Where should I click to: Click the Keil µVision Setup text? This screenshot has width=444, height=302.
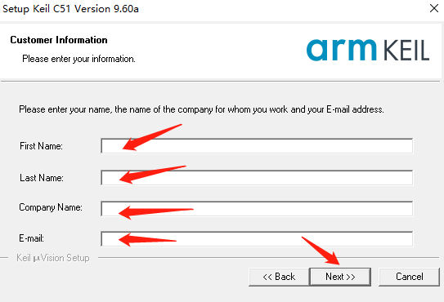[53, 258]
